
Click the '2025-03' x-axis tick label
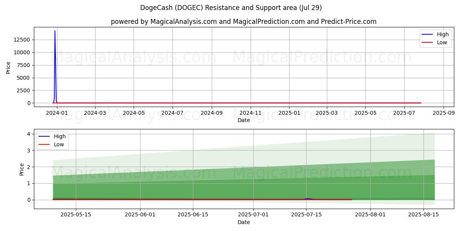327,113
